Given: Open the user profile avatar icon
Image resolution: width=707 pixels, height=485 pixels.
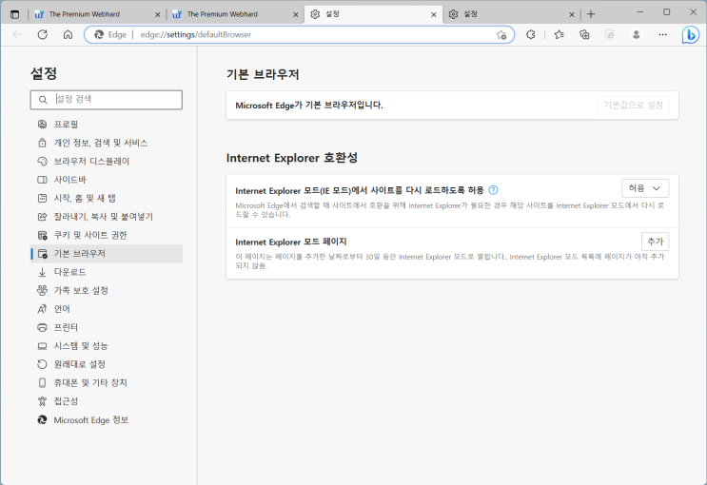Looking at the screenshot, I should point(637,34).
